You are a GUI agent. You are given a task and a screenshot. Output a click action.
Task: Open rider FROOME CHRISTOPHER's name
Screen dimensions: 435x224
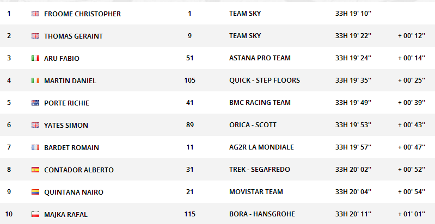82,14
